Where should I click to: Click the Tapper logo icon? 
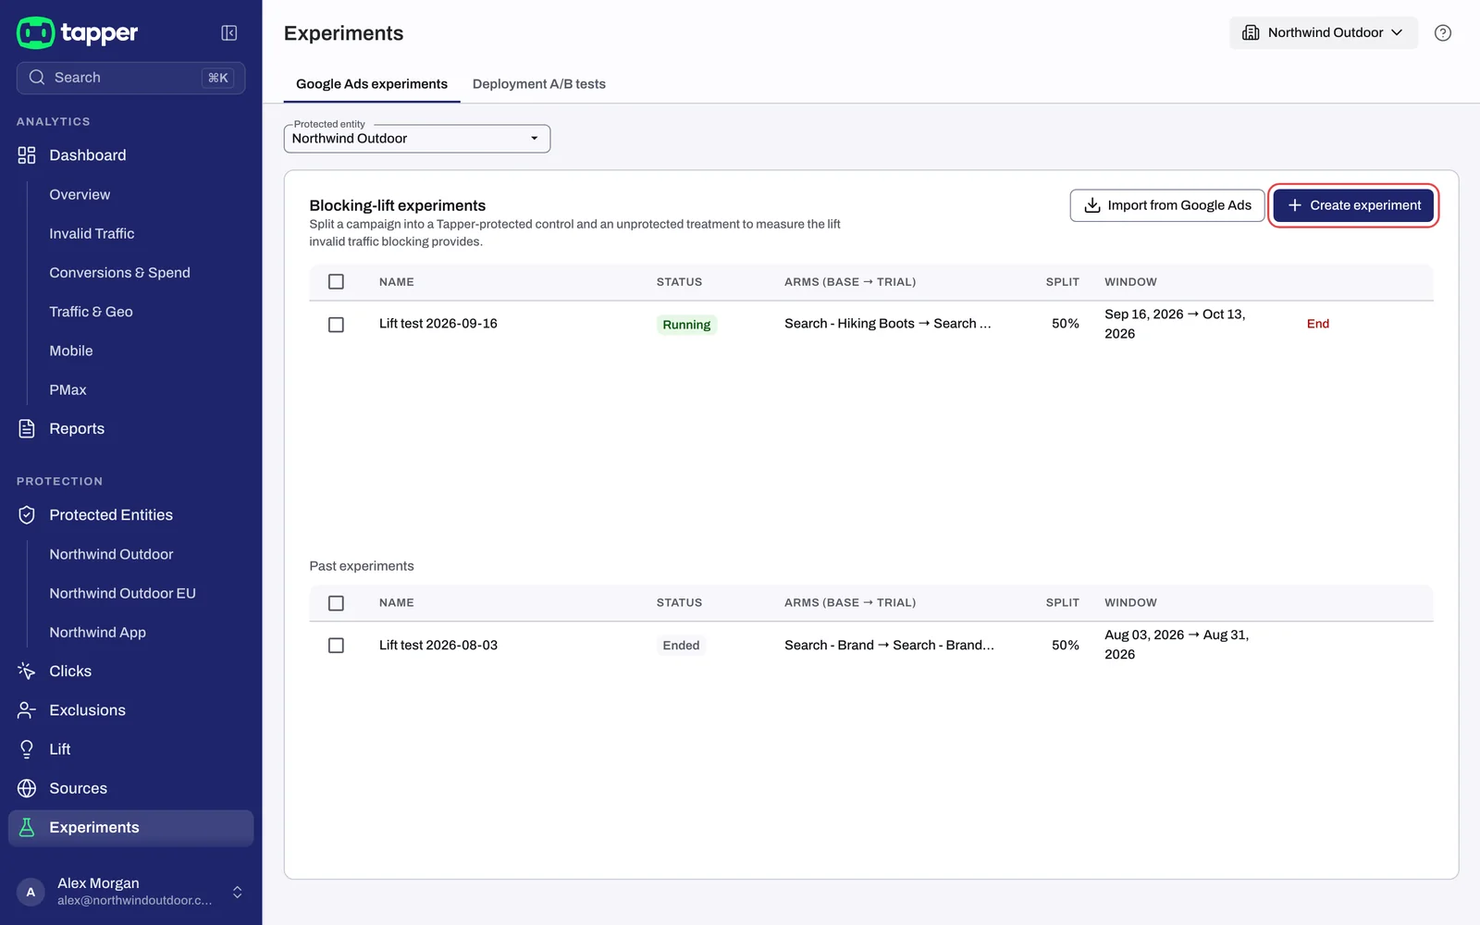(x=35, y=32)
